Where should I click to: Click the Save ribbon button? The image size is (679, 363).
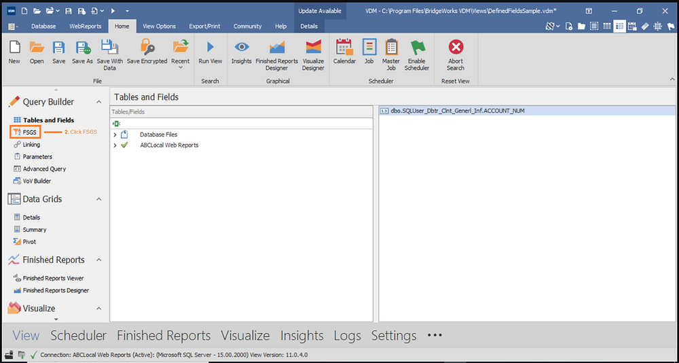[x=59, y=52]
